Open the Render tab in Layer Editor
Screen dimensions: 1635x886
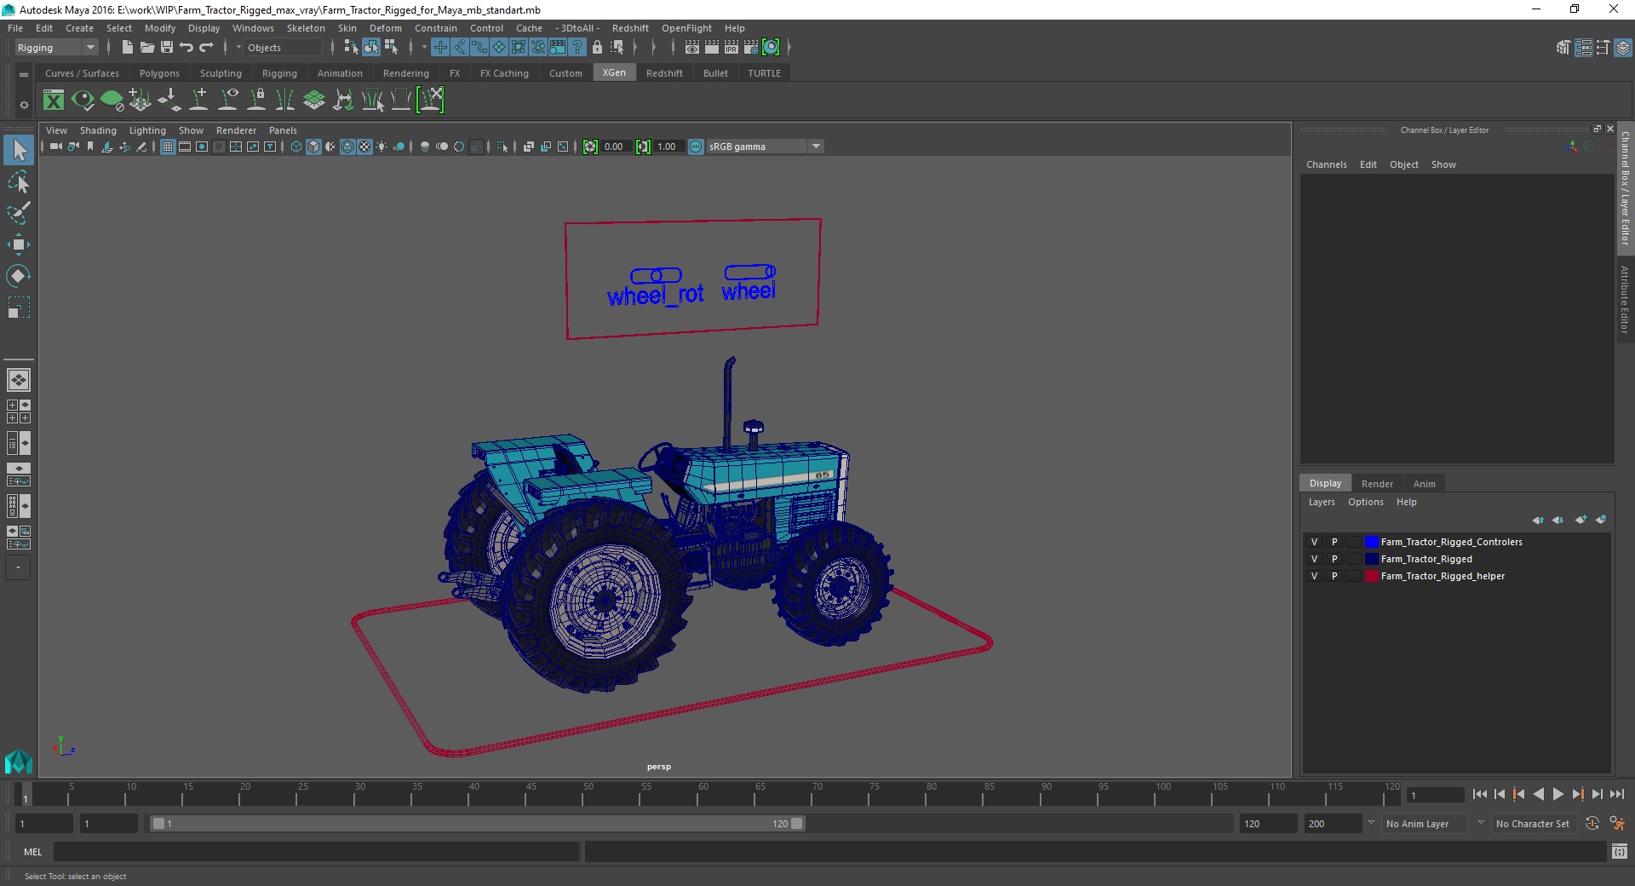point(1377,483)
